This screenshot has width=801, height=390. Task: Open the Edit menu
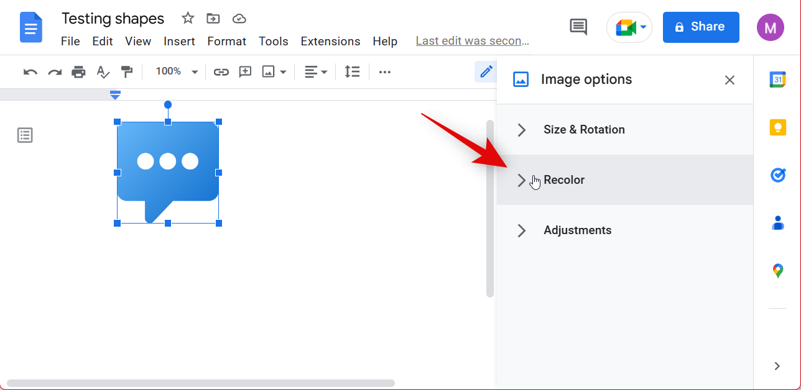click(x=103, y=42)
